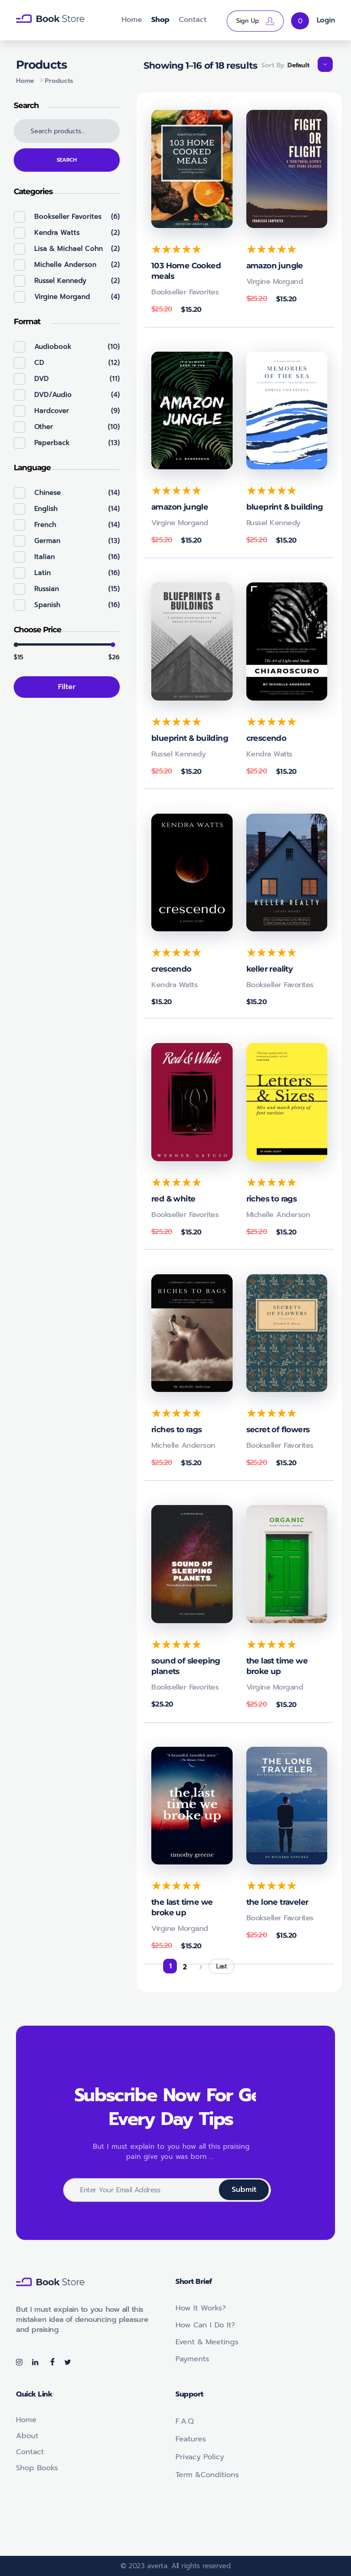Viewport: 351px width, 2576px height.
Task: Enable the Audiobook format filter
Action: [19, 347]
